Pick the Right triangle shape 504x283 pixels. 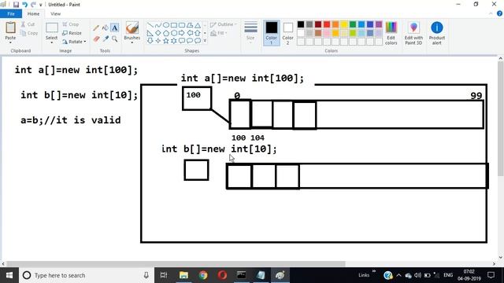pyautogui.click(x=150, y=33)
